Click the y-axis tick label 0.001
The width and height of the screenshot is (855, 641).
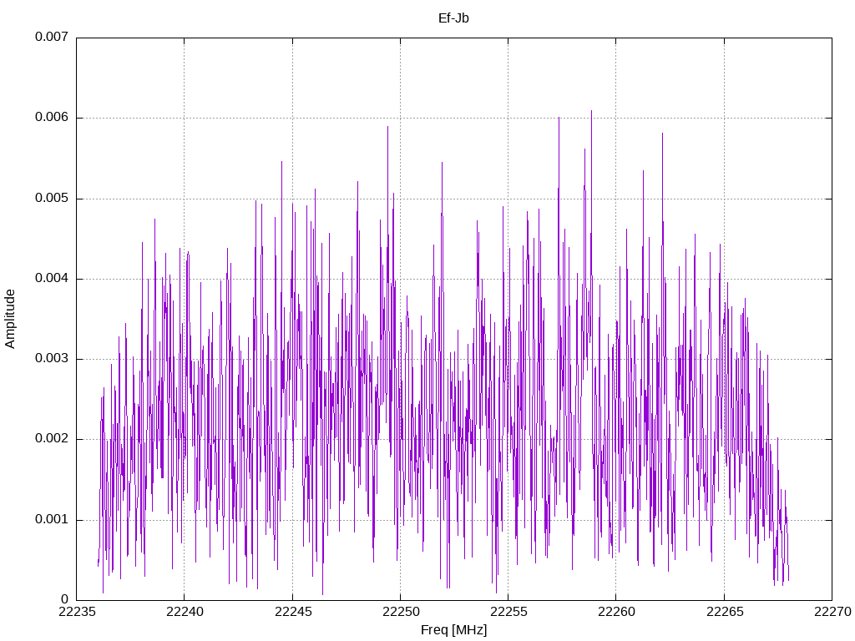[52, 519]
